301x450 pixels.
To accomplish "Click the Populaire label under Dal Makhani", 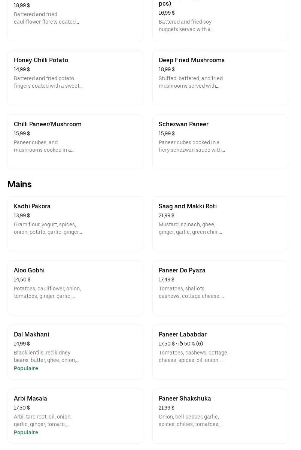I will pyautogui.click(x=26, y=368).
